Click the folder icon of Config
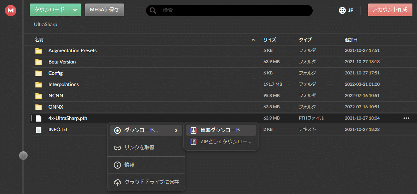The image size is (417, 194). coord(39,73)
